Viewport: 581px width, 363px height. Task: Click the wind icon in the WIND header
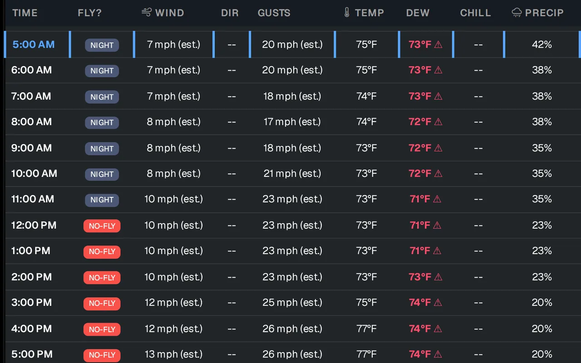(x=147, y=12)
